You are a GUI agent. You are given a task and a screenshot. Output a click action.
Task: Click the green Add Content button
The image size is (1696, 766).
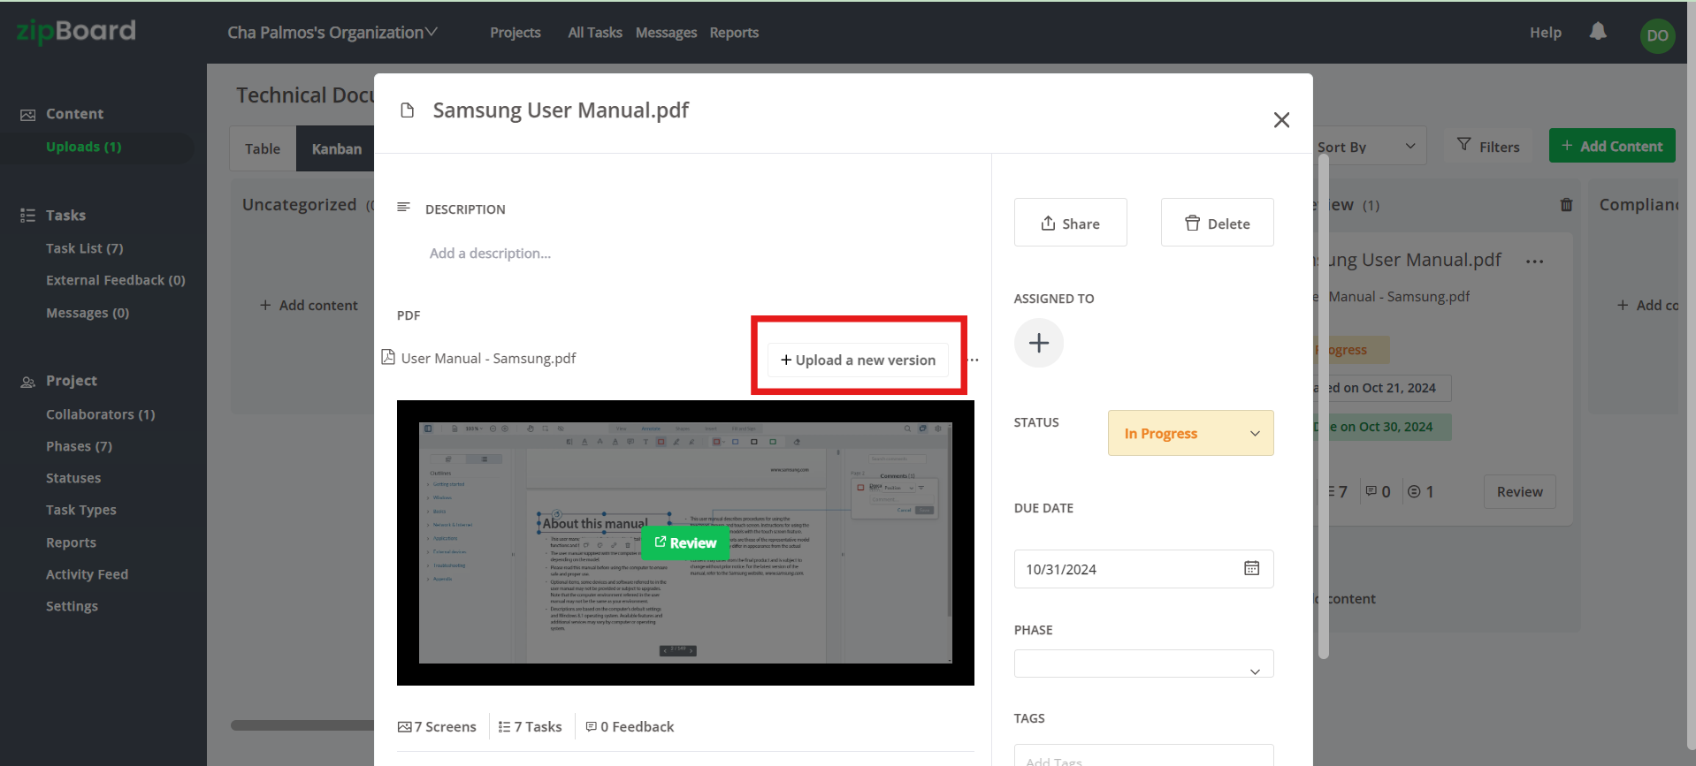point(1612,146)
